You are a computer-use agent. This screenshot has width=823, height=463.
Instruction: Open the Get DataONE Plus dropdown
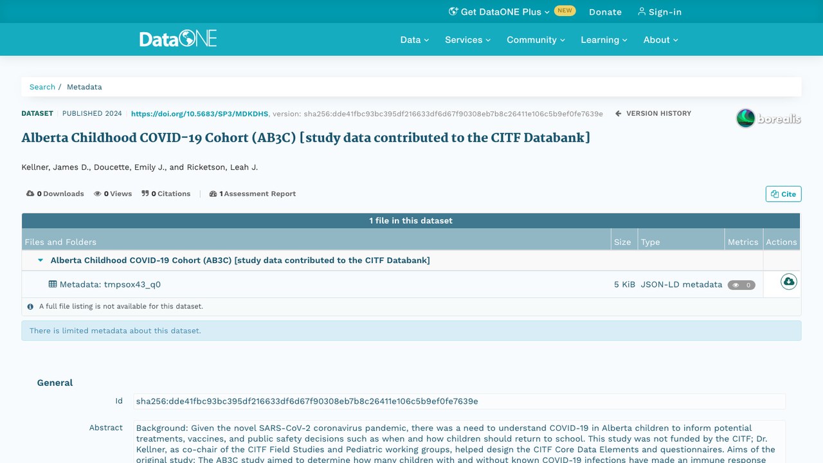499,12
